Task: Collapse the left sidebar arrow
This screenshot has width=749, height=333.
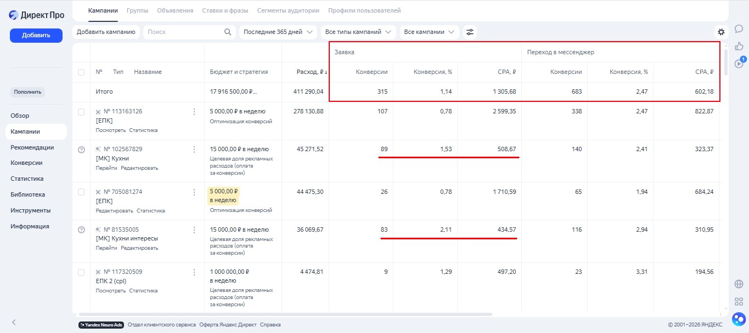Action: click(x=14, y=322)
